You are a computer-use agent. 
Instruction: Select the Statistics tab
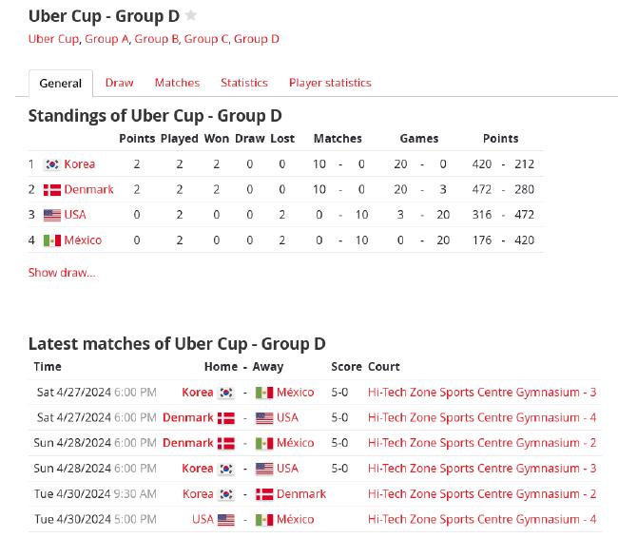click(x=244, y=83)
